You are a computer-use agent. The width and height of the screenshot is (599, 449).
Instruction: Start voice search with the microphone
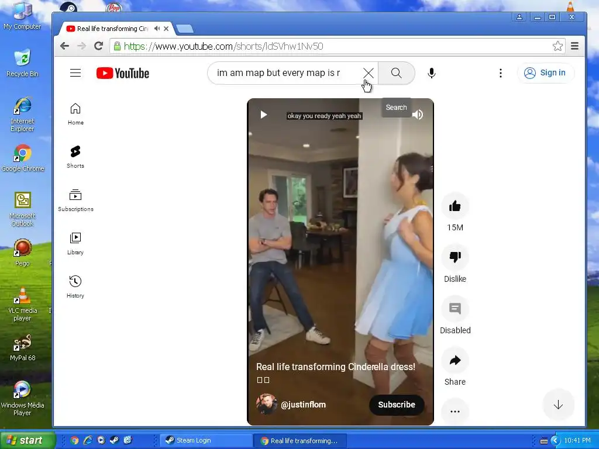(x=432, y=73)
